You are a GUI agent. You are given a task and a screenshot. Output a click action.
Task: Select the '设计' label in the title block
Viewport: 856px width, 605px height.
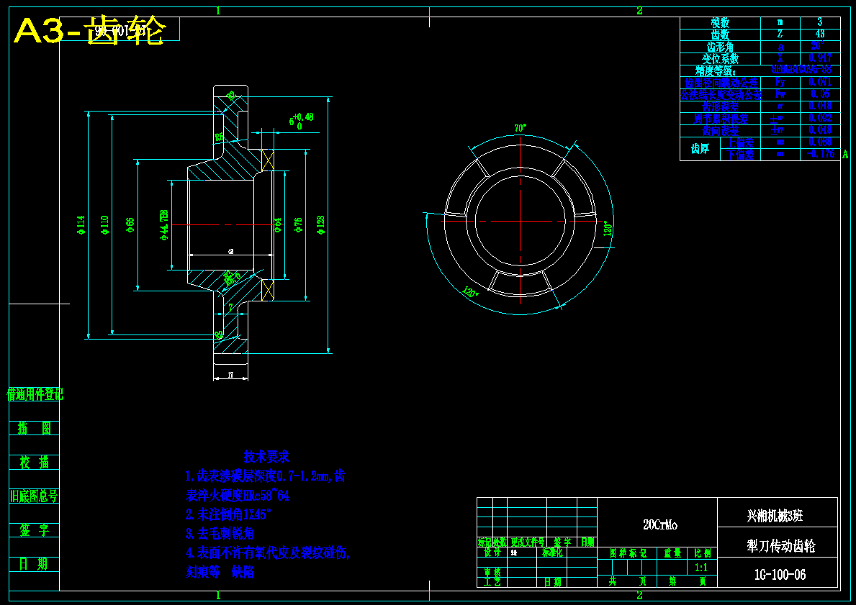coord(492,552)
